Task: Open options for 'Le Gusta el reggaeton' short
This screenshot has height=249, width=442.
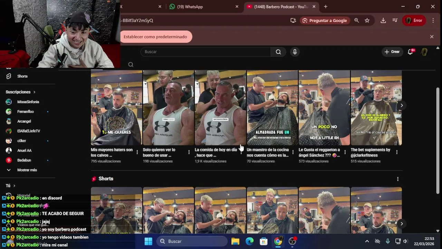Action: [x=345, y=152]
